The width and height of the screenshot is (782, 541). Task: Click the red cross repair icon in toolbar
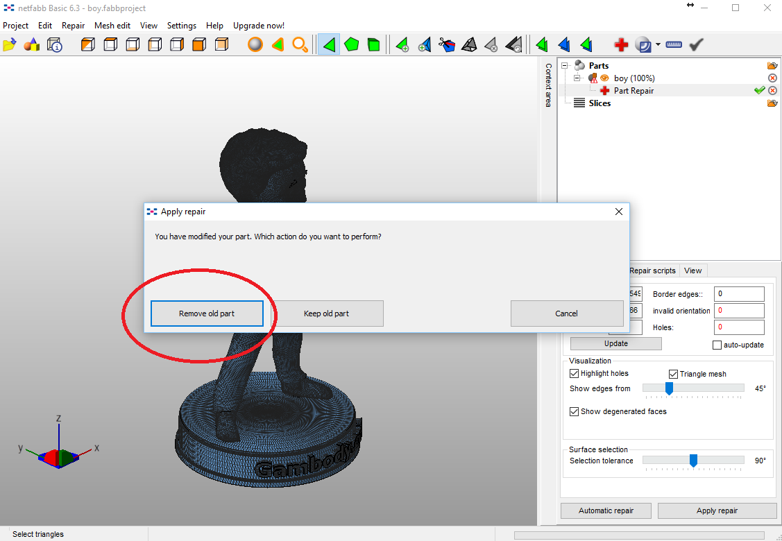[x=621, y=45]
